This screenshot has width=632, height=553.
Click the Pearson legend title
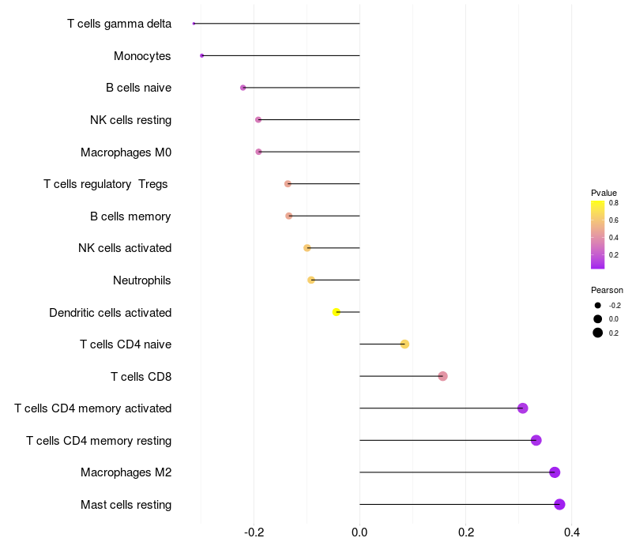point(607,290)
